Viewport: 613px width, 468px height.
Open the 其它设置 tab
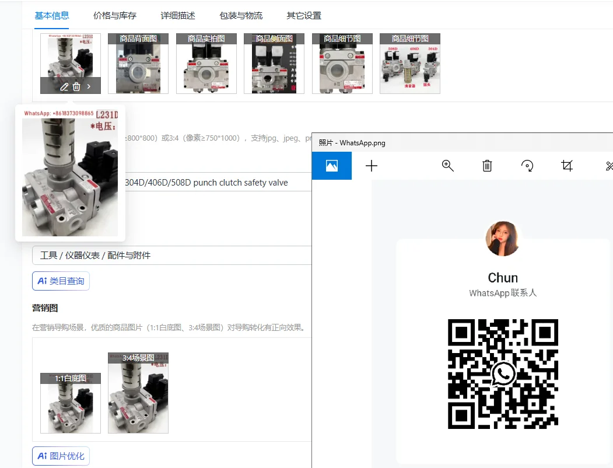(304, 16)
